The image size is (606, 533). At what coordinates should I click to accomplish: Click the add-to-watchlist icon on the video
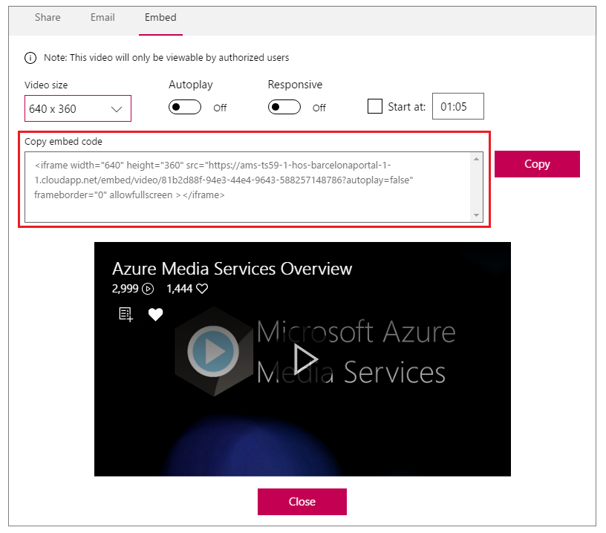click(125, 314)
